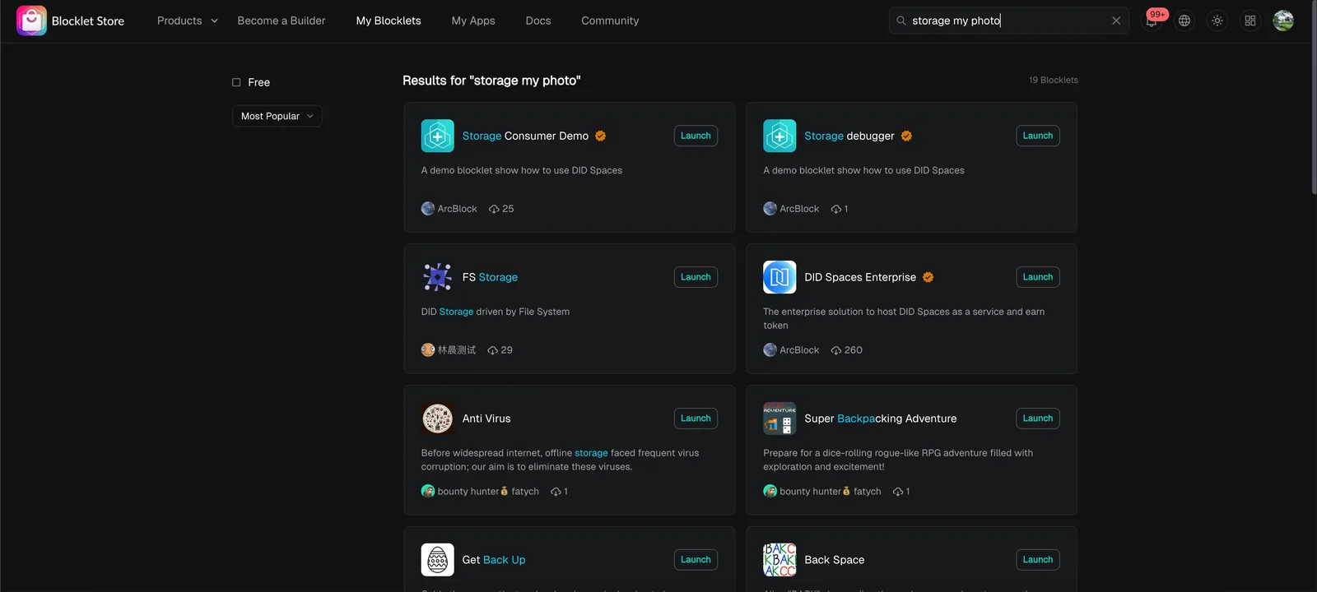
Task: Launch Storage debugger
Action: point(1038,136)
